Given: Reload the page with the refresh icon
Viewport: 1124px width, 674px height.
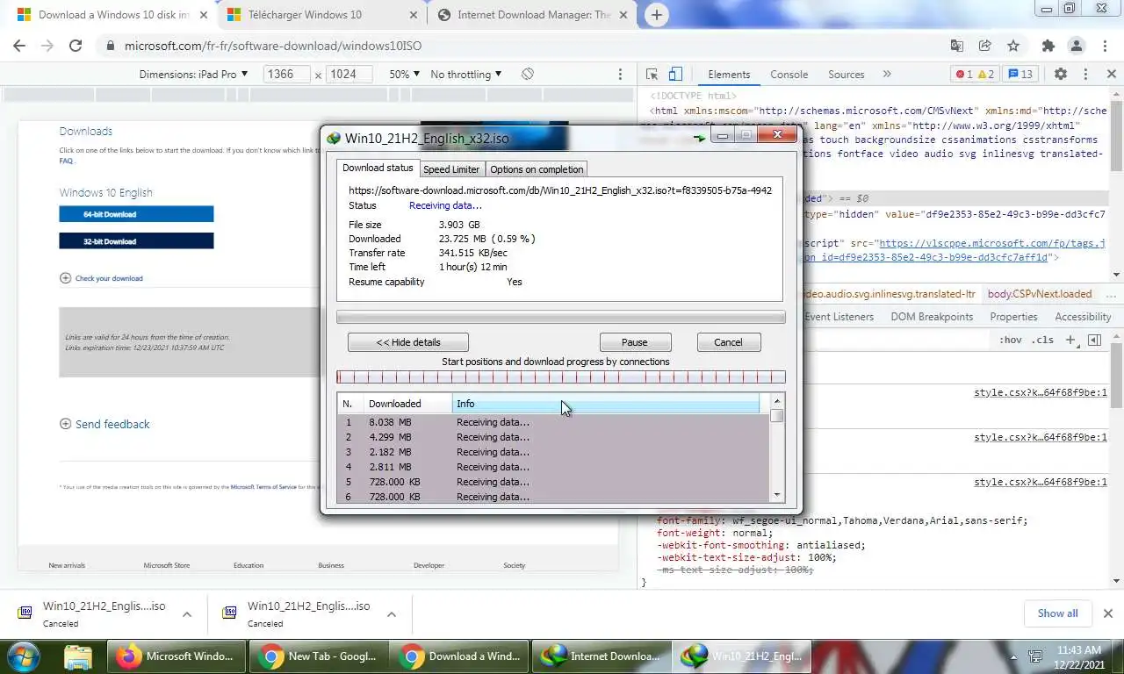Looking at the screenshot, I should click(76, 46).
